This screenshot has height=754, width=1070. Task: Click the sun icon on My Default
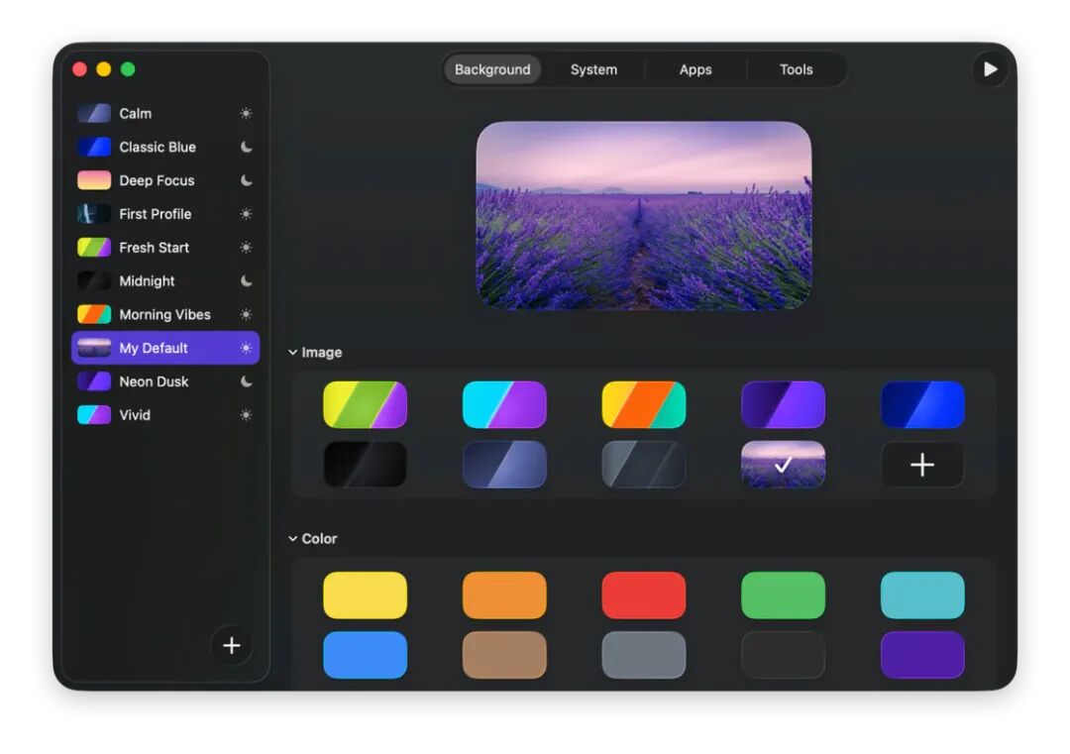click(x=246, y=348)
